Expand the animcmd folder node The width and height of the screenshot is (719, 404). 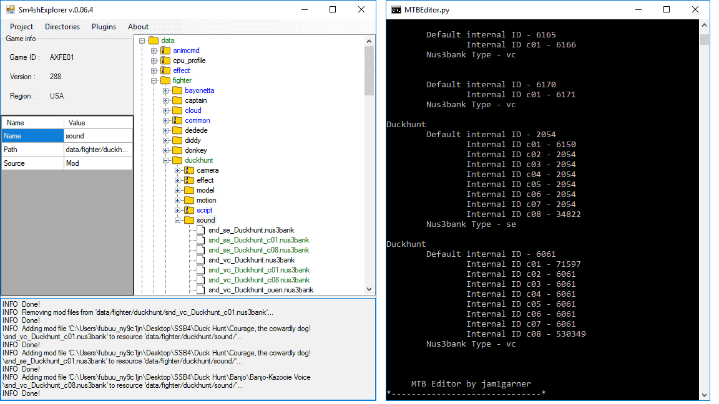(154, 51)
